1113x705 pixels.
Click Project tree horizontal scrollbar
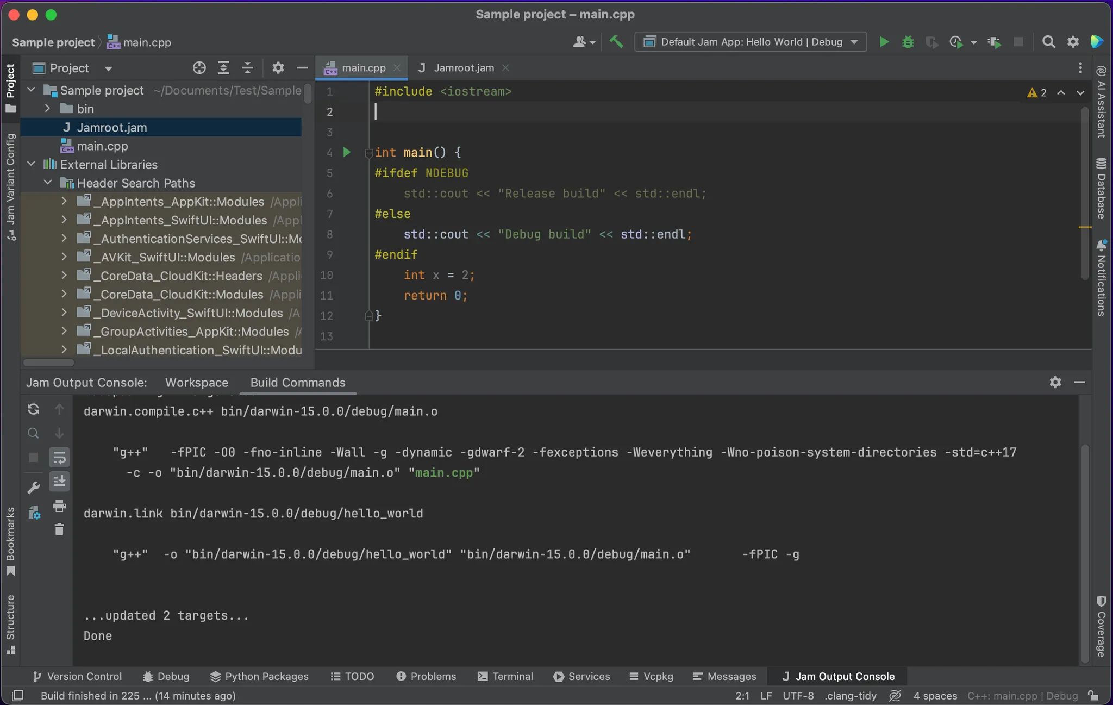[49, 363]
